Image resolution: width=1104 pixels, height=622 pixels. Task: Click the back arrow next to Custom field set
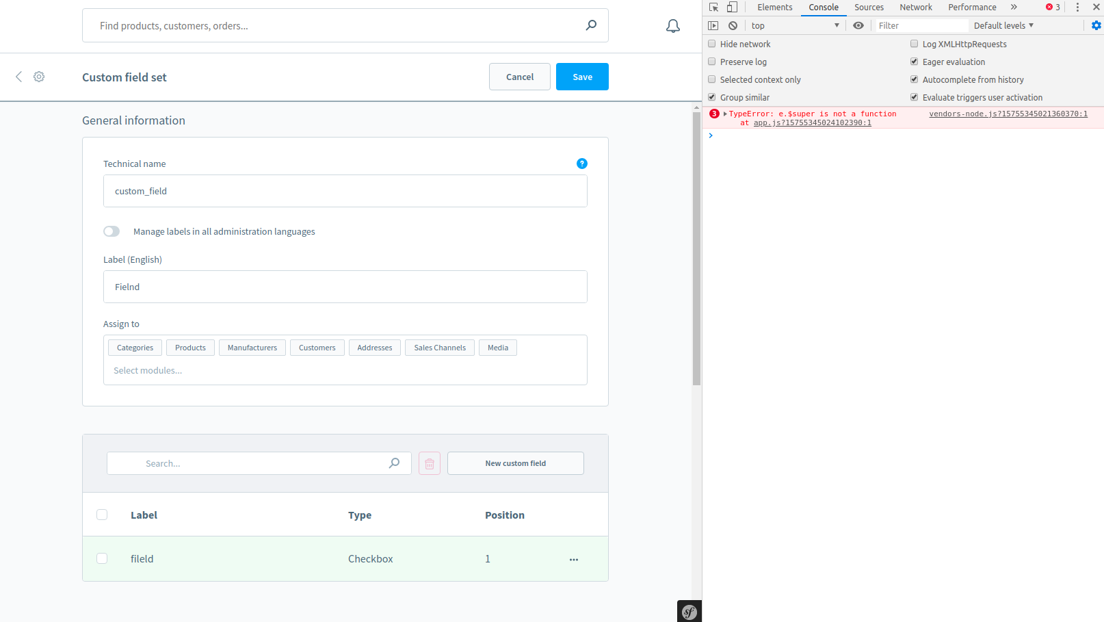click(18, 77)
